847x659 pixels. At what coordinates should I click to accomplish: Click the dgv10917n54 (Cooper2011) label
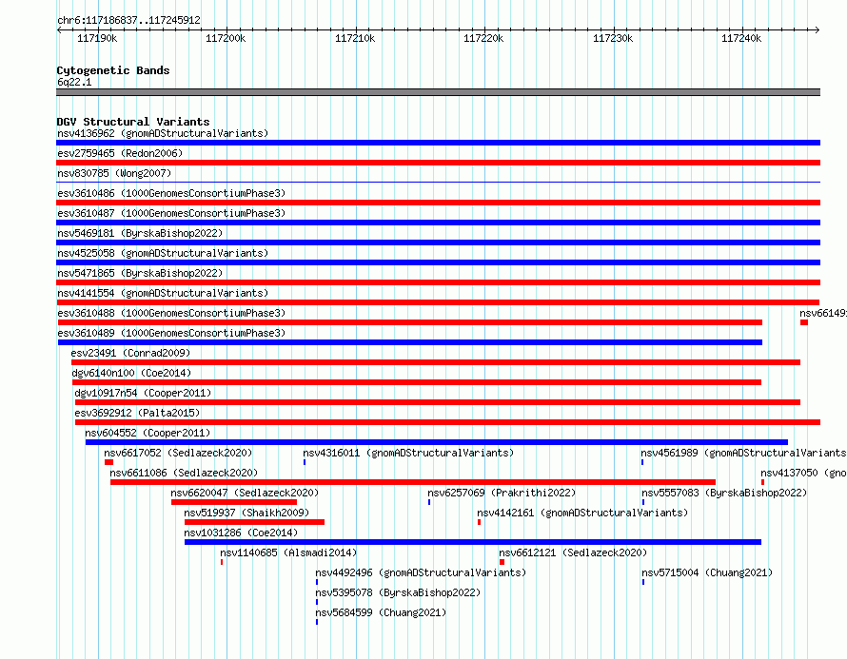[143, 393]
